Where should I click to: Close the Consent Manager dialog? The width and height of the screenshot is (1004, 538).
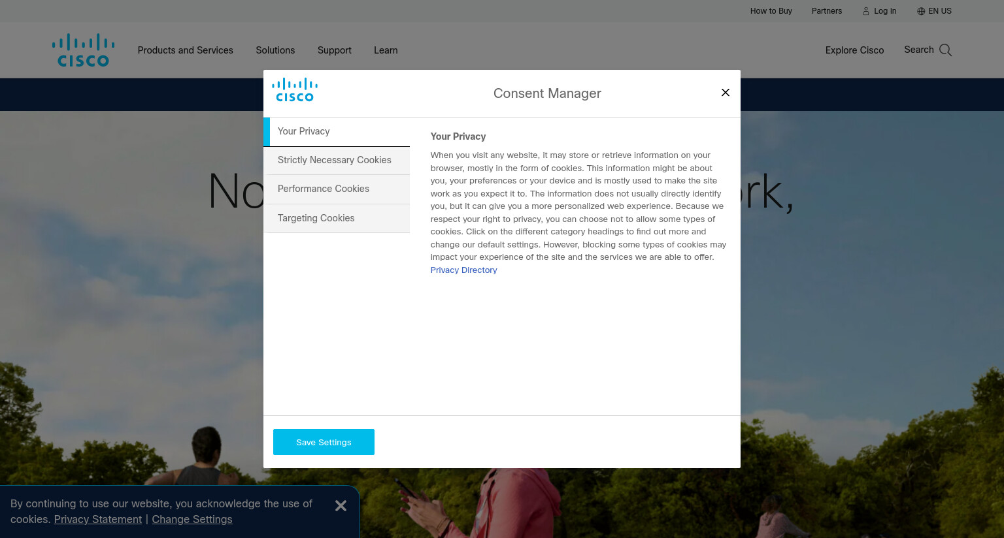[725, 93]
